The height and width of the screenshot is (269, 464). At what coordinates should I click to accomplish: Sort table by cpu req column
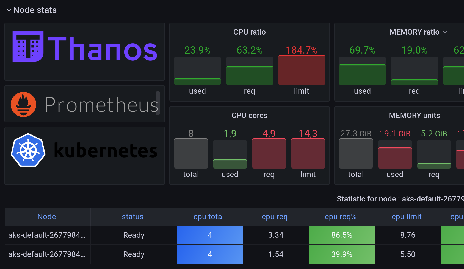[274, 217]
